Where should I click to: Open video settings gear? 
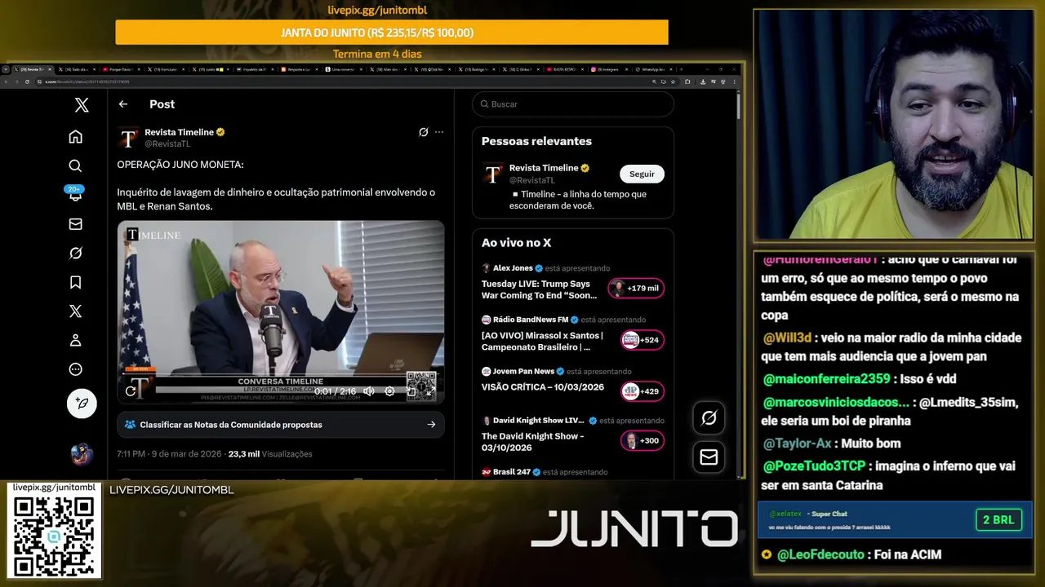(390, 391)
